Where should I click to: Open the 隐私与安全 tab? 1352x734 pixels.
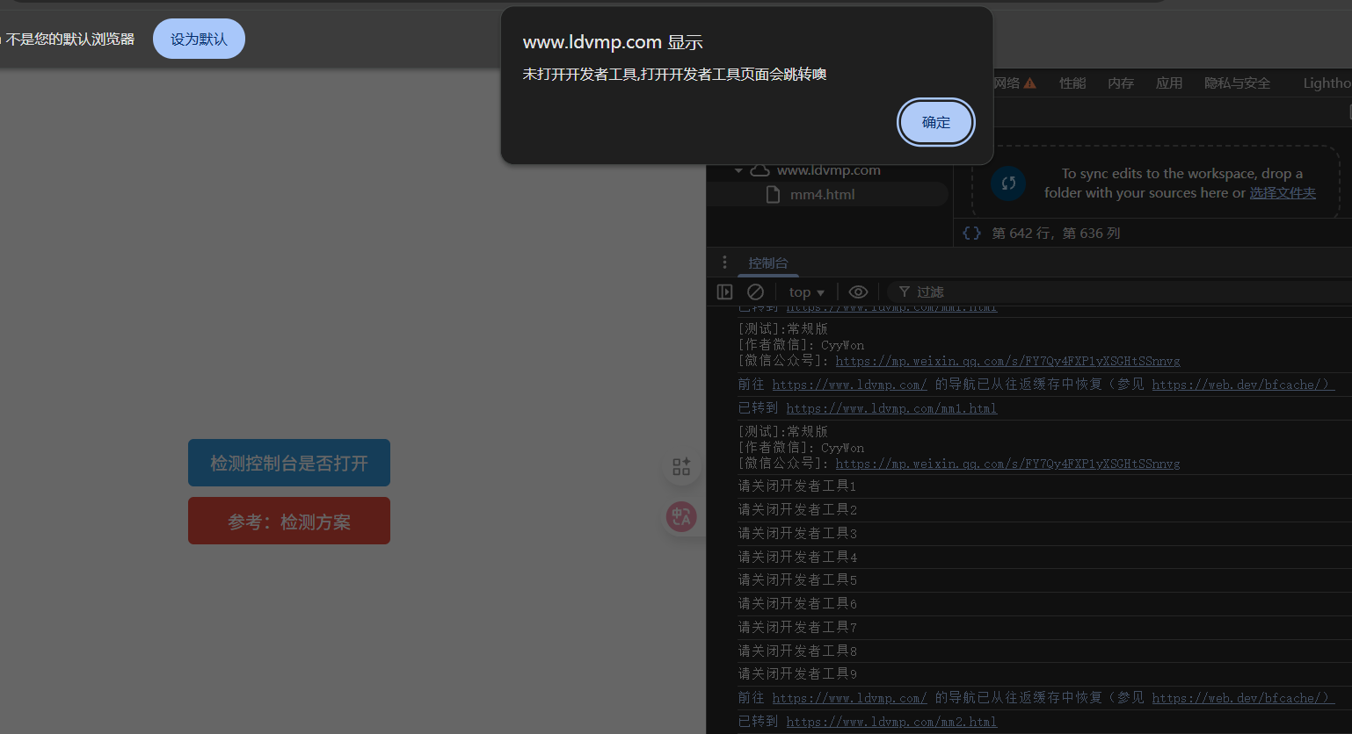pos(1237,83)
